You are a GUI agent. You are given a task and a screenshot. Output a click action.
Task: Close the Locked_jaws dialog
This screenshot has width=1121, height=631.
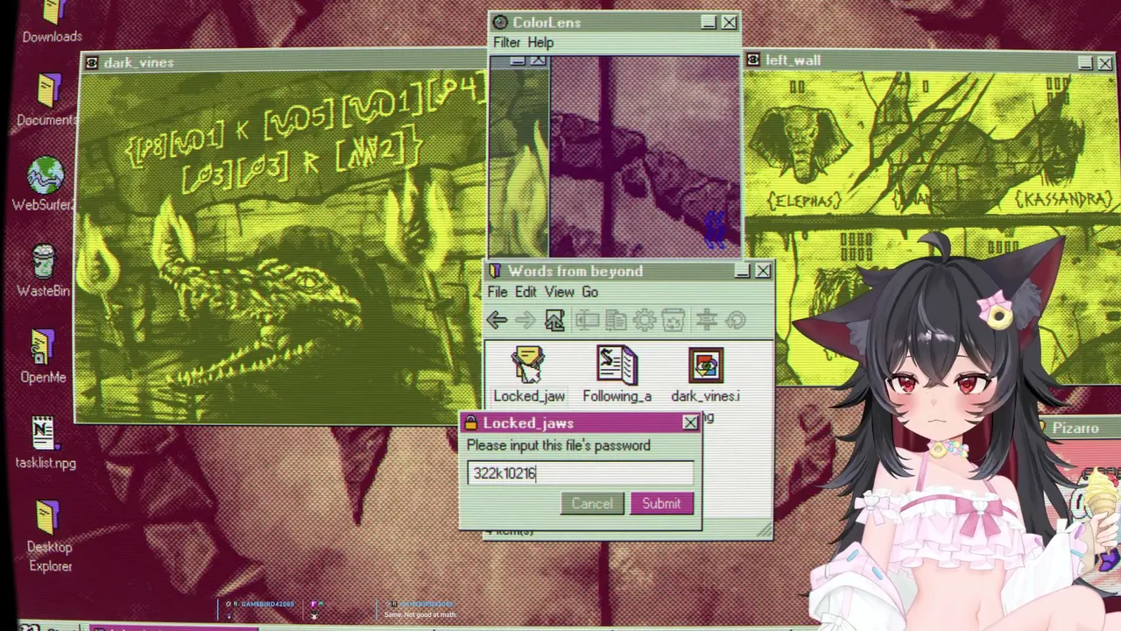[690, 423]
